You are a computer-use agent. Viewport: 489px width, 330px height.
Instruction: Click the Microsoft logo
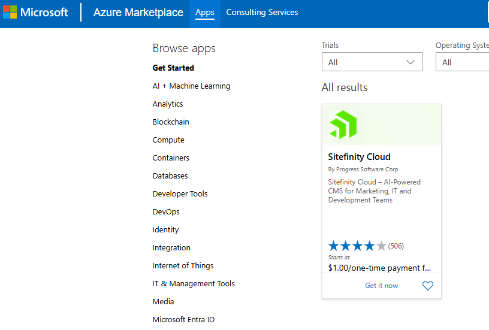click(35, 12)
